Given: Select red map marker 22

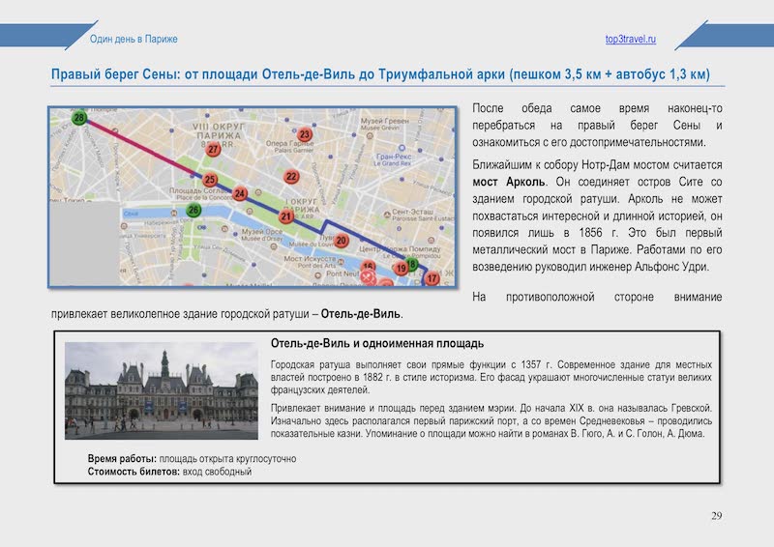Looking at the screenshot, I should (291, 177).
